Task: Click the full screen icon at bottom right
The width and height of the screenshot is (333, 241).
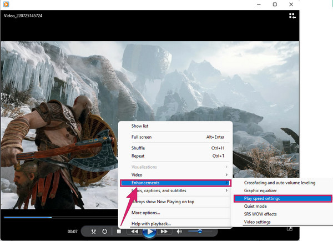Action: 290,228
